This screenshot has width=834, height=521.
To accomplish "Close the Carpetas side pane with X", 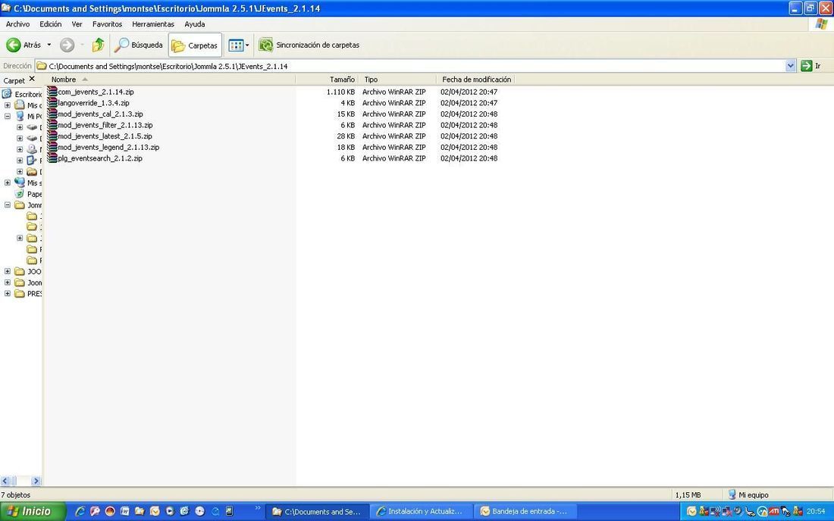I will 32,79.
